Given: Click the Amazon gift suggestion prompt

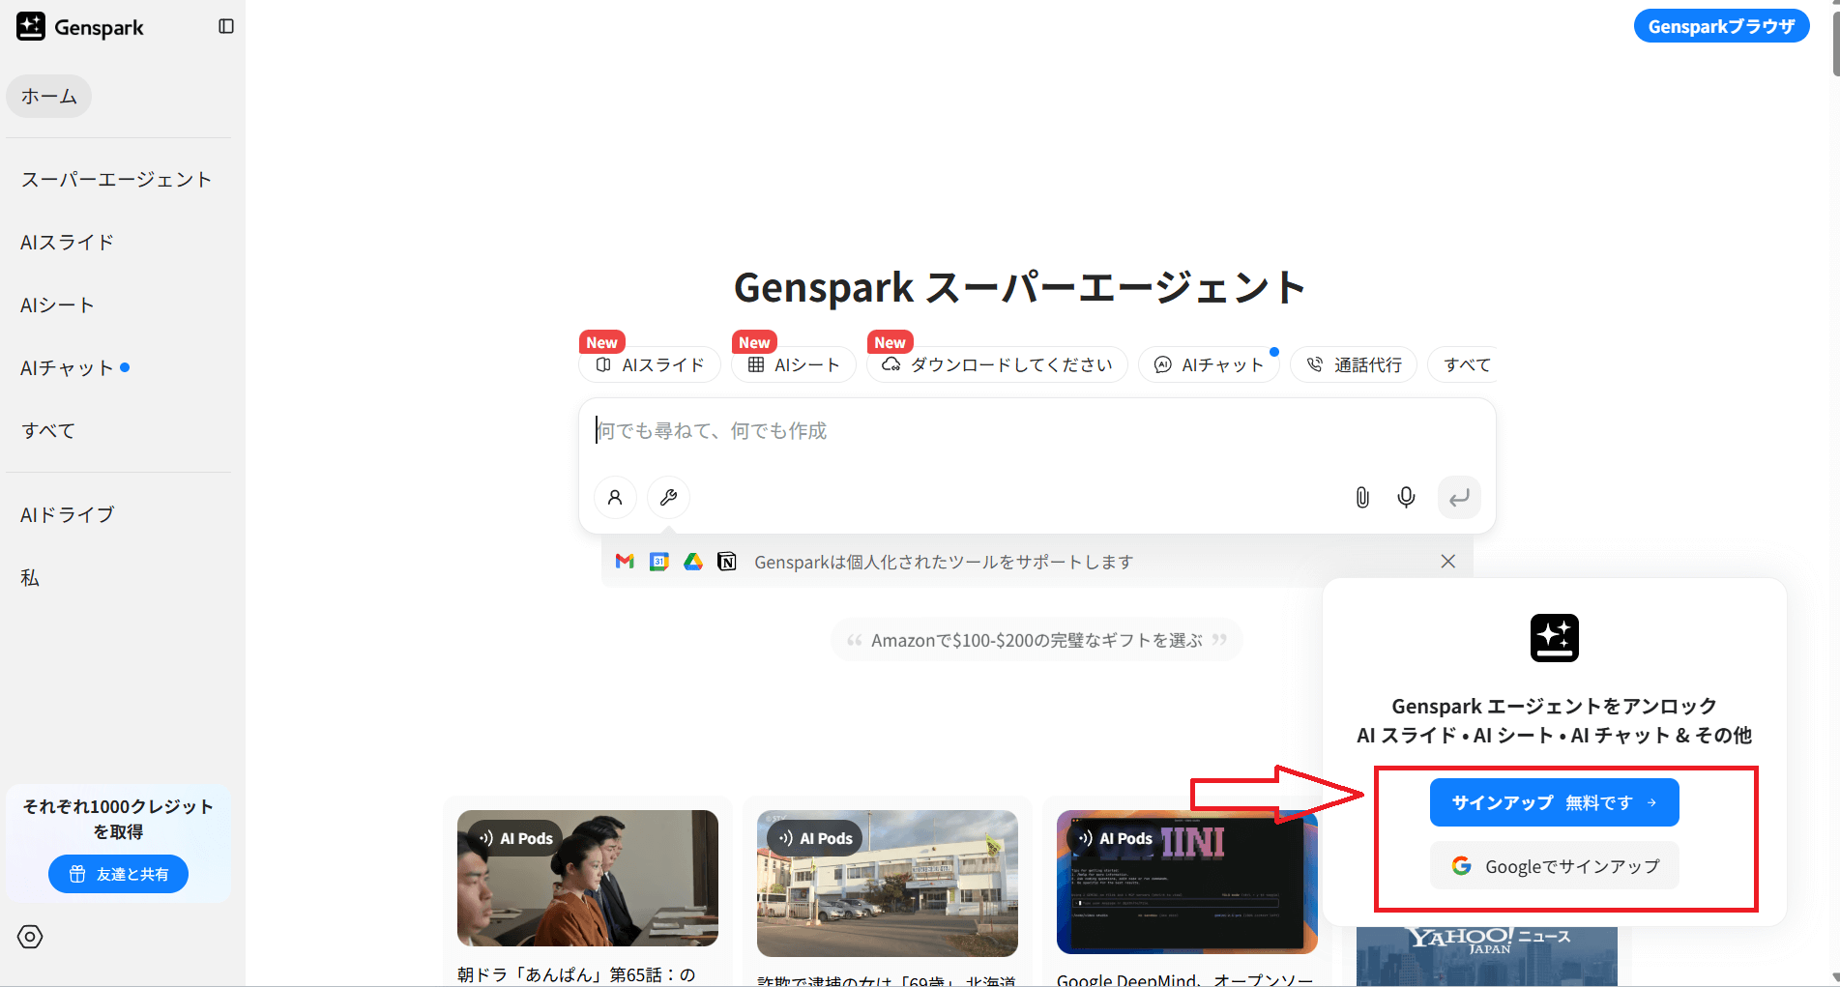Looking at the screenshot, I should (x=1037, y=640).
